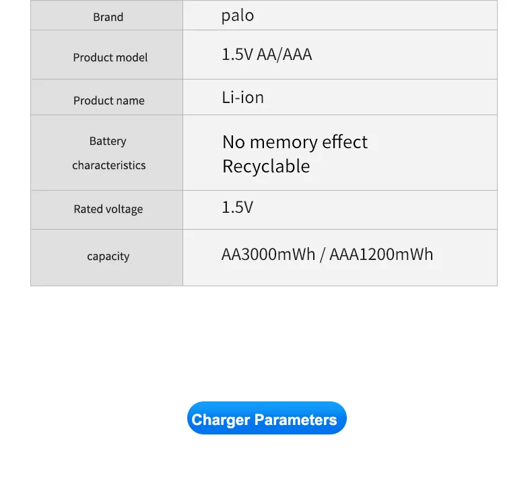Click the Battery characteristics label
Image resolution: width=532 pixels, height=491 pixels.
pyautogui.click(x=108, y=153)
